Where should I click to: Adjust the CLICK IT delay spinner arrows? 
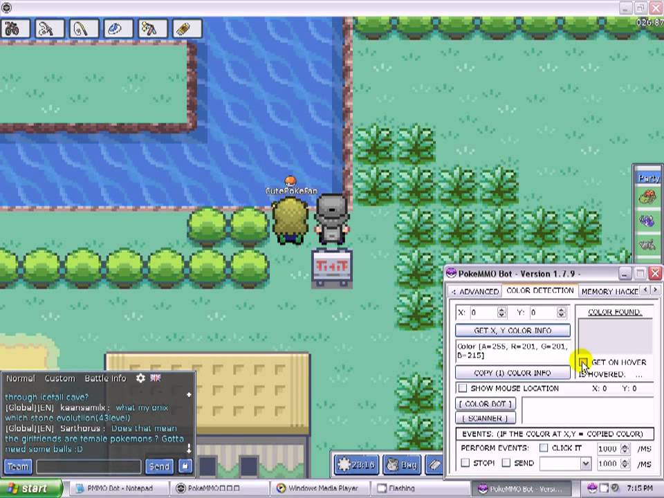625,448
